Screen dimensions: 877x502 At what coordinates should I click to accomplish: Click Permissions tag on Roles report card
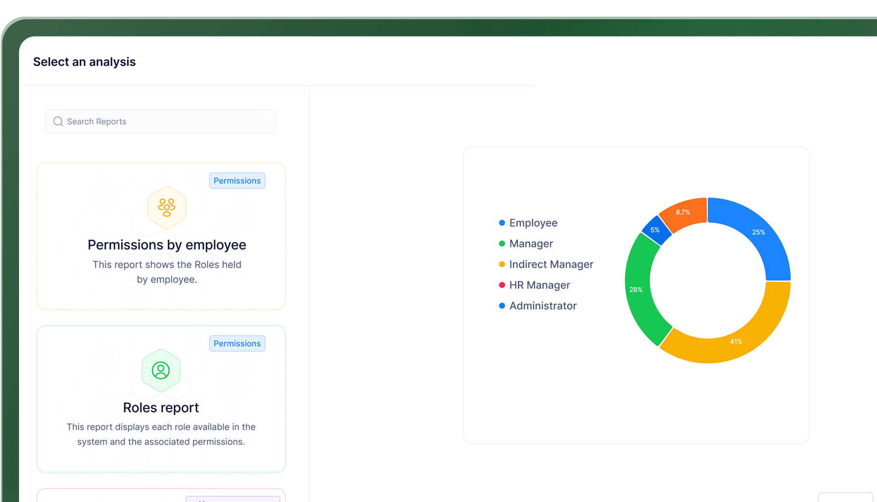click(x=237, y=343)
